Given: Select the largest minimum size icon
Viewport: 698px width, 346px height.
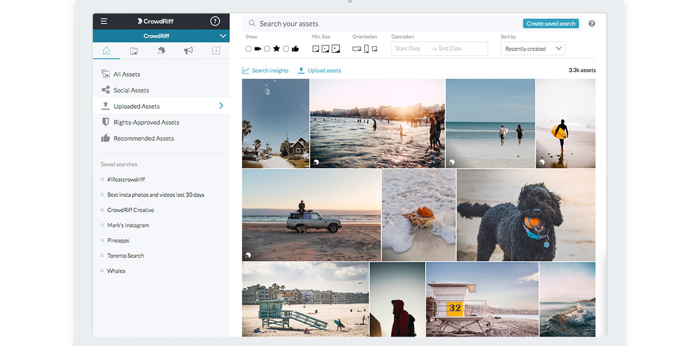Looking at the screenshot, I should point(336,48).
